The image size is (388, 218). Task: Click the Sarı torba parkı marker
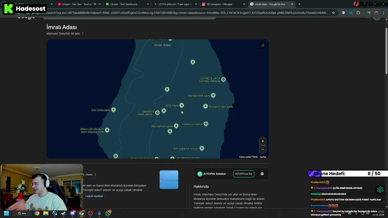click(113, 110)
